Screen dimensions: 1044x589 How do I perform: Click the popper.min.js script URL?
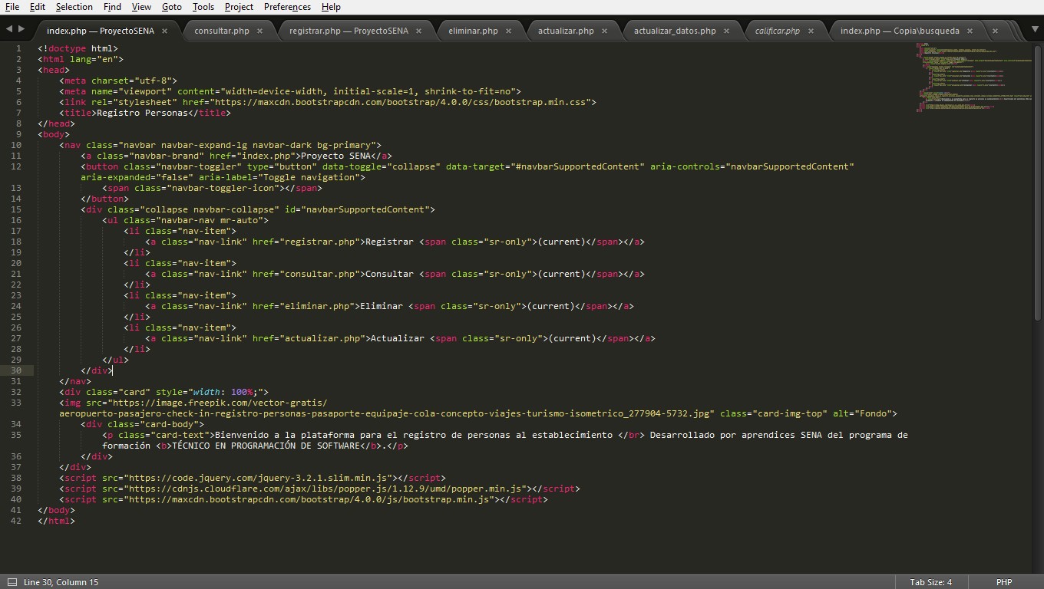click(326, 489)
